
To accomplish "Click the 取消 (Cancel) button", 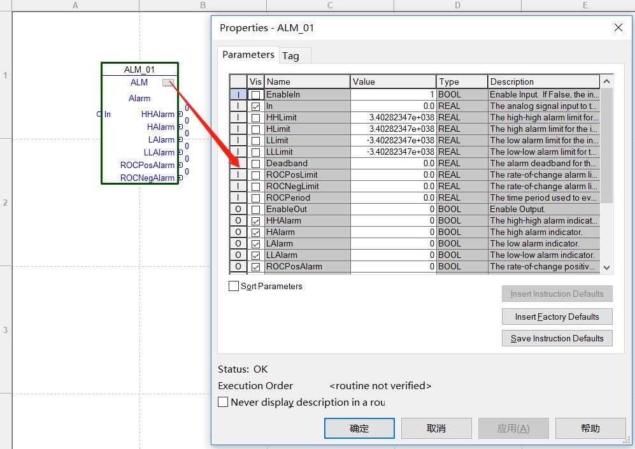I will click(436, 429).
